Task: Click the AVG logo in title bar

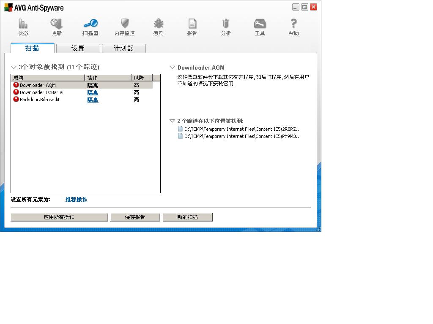Action: tap(8, 8)
